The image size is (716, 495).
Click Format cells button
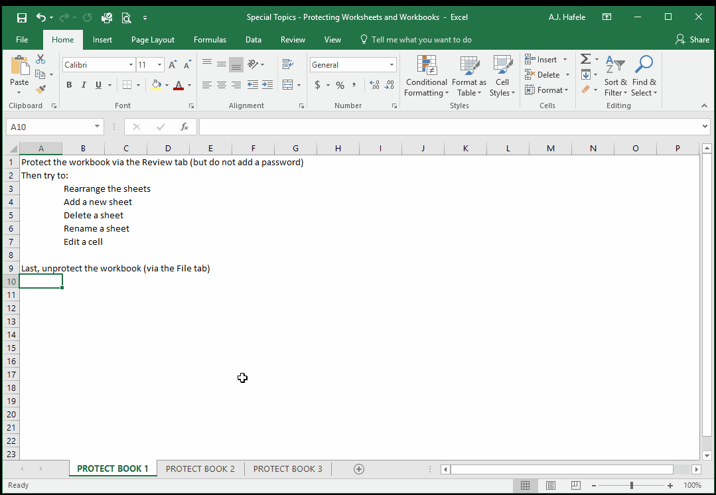point(547,90)
